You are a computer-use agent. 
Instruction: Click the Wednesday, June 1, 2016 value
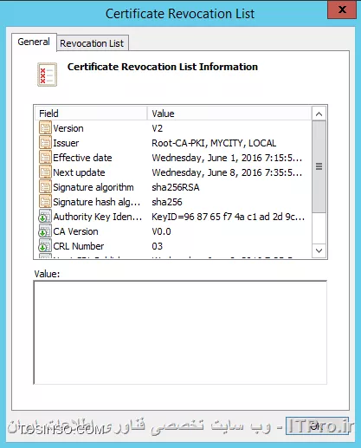tap(227, 158)
